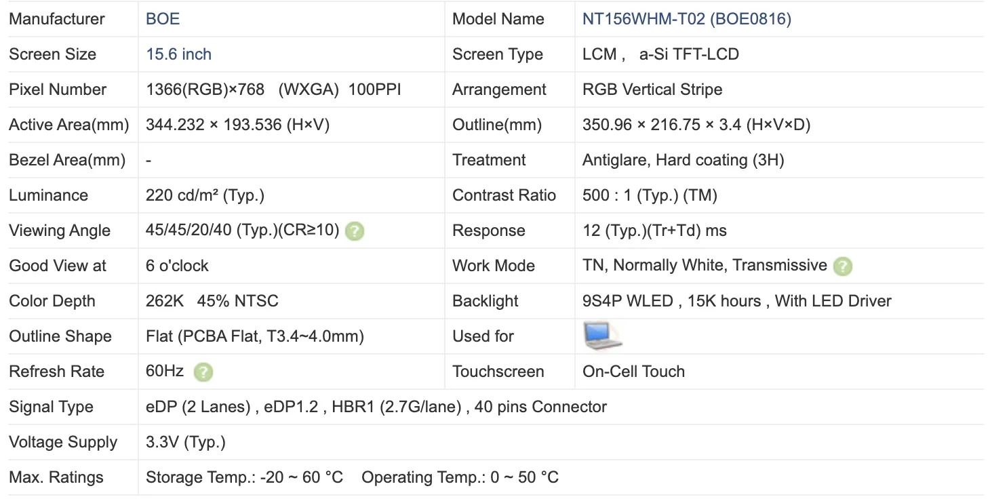
Task: Click the "Screen Size" row label
Action: pyautogui.click(x=53, y=54)
